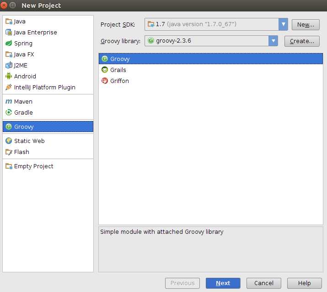Click the Java project type icon

pos(9,22)
